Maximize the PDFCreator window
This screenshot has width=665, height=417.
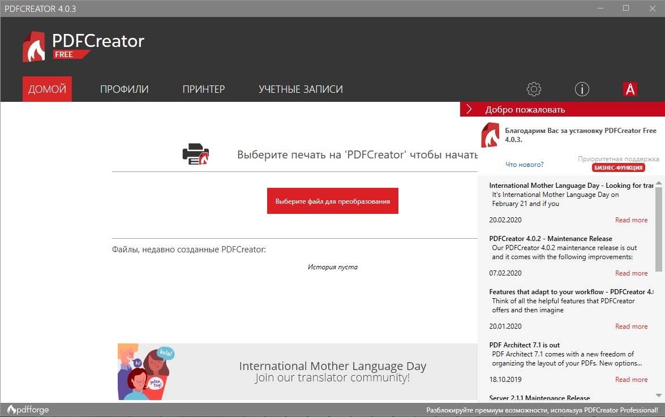(x=626, y=8)
